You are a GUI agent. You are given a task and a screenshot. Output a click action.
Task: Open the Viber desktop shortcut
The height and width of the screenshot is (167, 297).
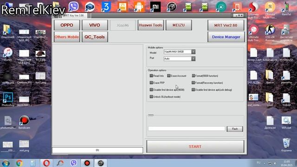(x=73, y=7)
